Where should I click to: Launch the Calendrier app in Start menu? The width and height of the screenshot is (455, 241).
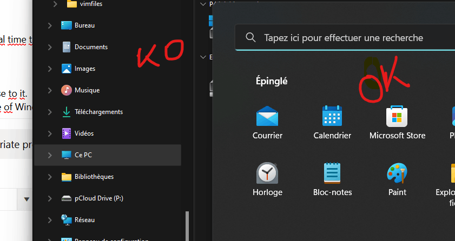(x=332, y=116)
